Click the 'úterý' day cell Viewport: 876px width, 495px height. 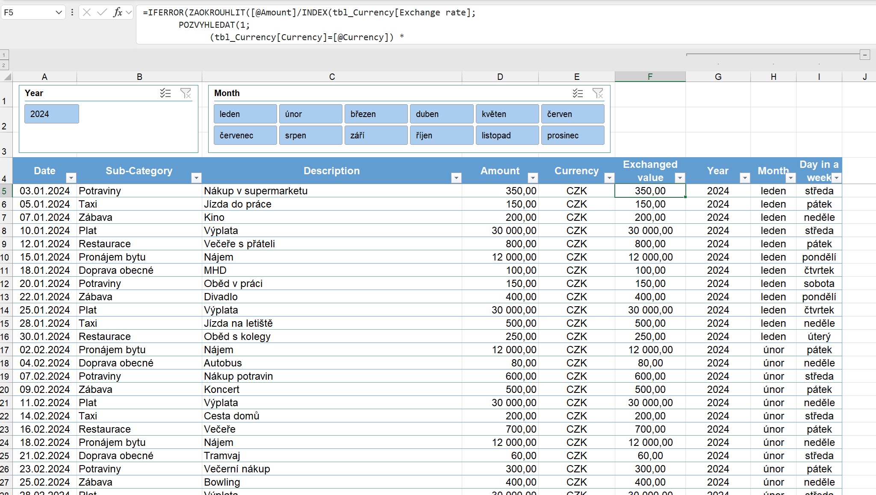point(819,337)
